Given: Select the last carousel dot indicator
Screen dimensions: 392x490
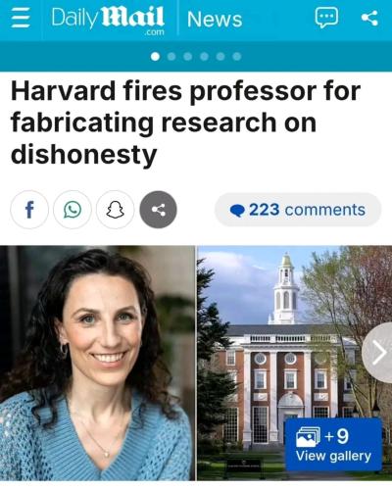Looking at the screenshot, I should coord(237,57).
